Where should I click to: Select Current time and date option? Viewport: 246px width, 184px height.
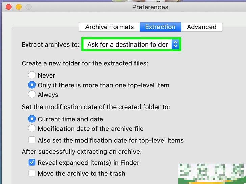tap(32, 119)
